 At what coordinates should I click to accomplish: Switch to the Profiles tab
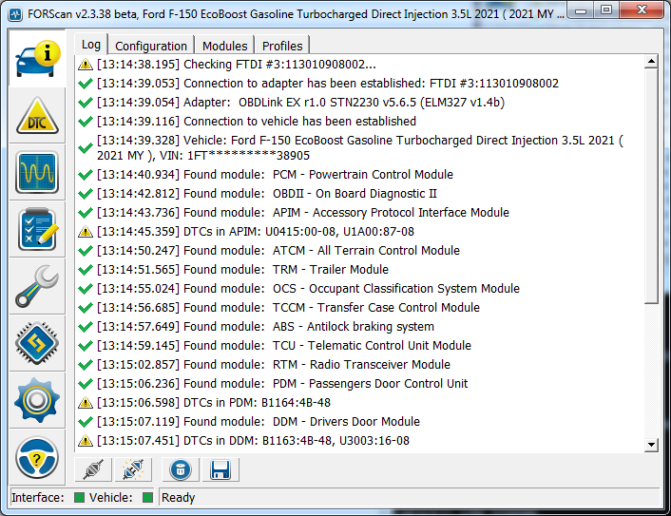282,46
